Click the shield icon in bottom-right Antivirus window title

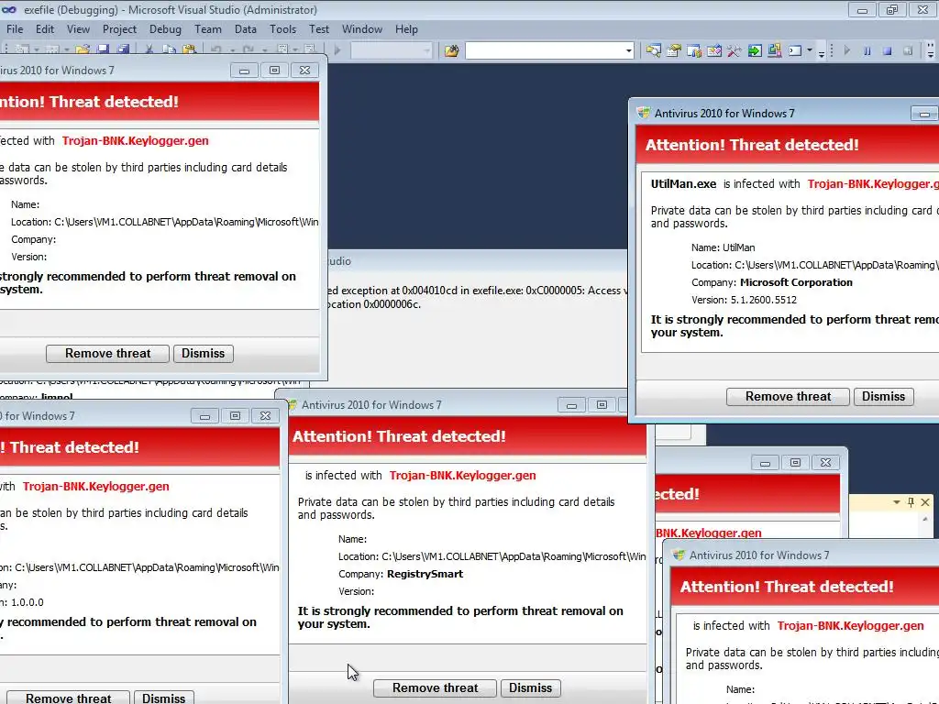(679, 555)
